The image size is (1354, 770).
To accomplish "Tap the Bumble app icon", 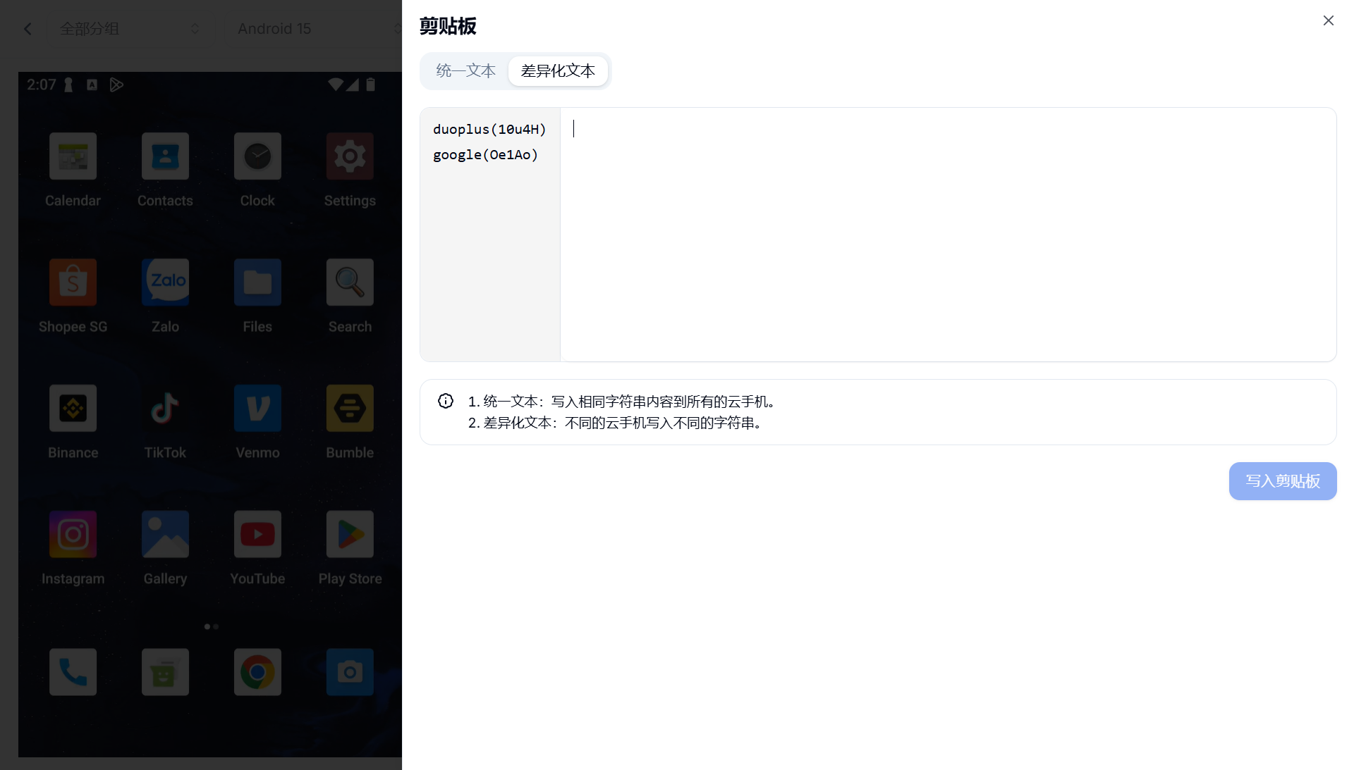I will coord(350,409).
